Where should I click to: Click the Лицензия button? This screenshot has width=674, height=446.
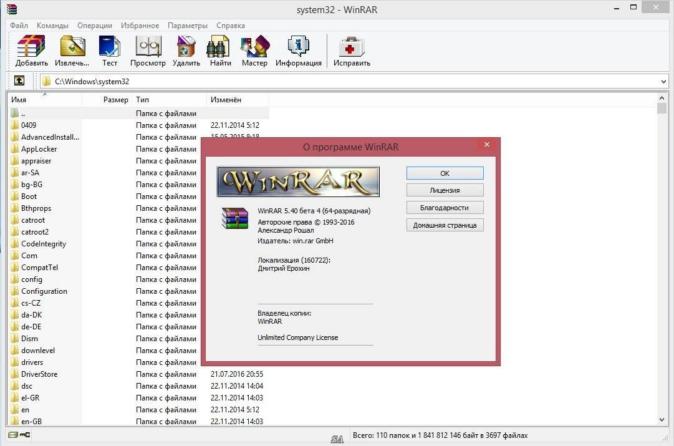click(x=445, y=190)
